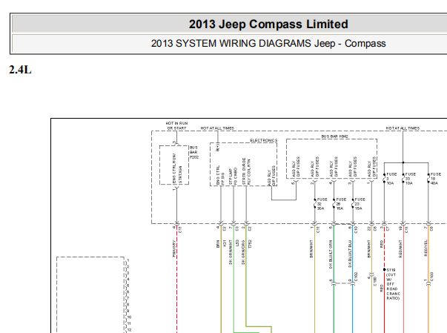
Task: Click the "S119 (CVT W/ OFF ROAD CRANK RATIO)" note
Action: pyautogui.click(x=393, y=284)
